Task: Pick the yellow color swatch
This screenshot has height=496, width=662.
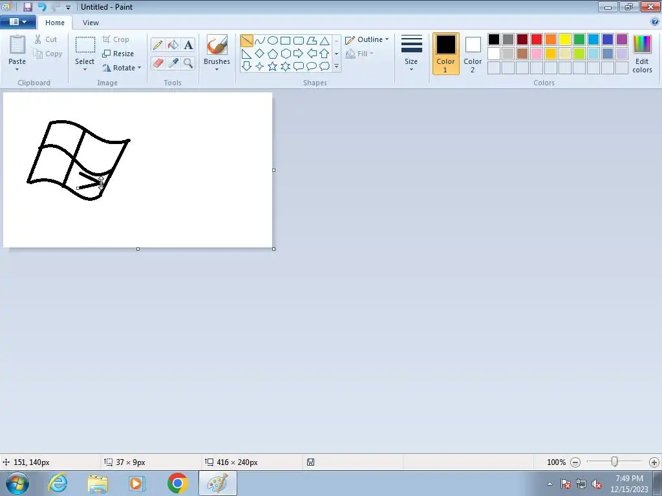Action: pos(565,39)
